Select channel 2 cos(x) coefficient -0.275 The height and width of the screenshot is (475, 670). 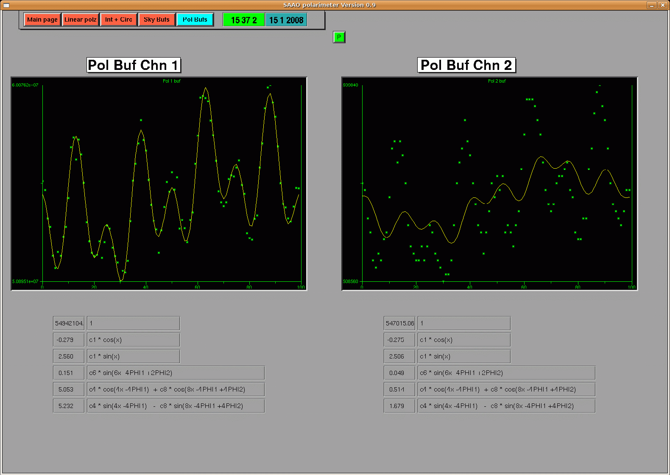tap(399, 340)
